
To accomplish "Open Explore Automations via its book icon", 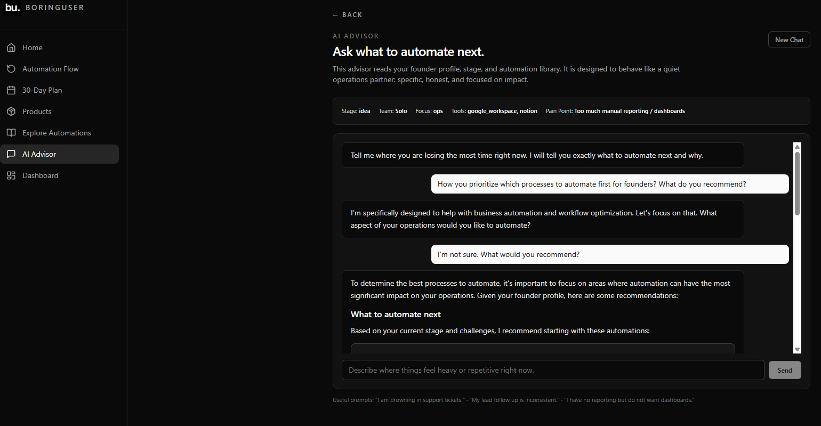I will (x=11, y=133).
